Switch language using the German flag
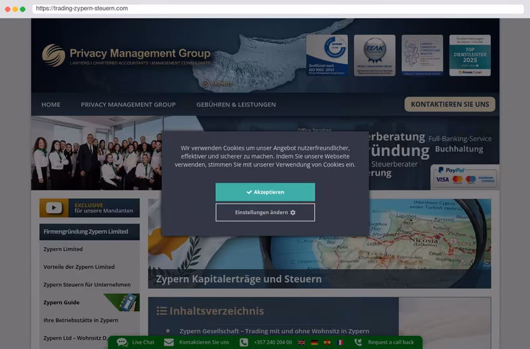The height and width of the screenshot is (349, 530). point(314,342)
